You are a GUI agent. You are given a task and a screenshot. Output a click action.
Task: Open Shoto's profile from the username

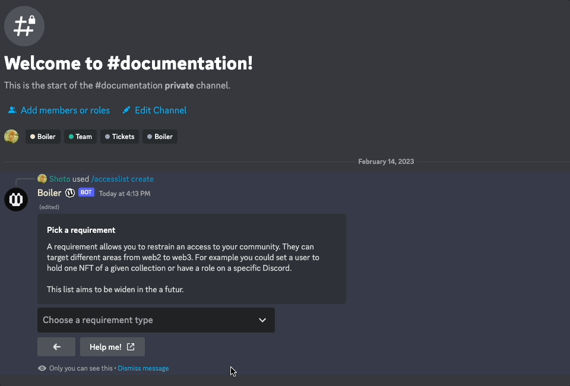point(59,179)
